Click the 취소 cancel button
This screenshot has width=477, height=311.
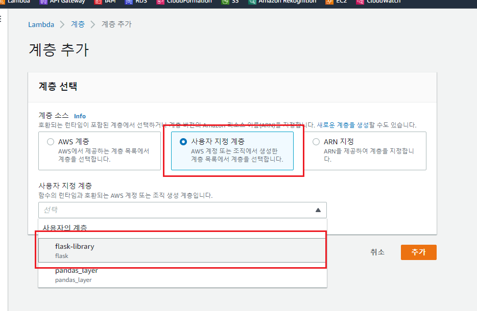377,252
